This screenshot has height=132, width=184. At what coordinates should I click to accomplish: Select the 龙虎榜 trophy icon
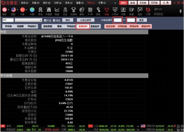coord(73,10)
